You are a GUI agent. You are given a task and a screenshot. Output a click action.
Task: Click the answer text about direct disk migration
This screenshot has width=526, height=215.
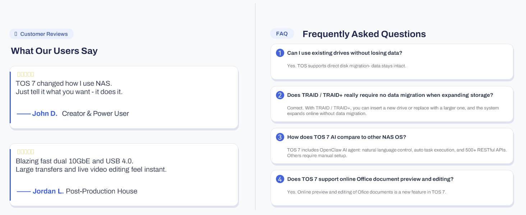click(346, 66)
